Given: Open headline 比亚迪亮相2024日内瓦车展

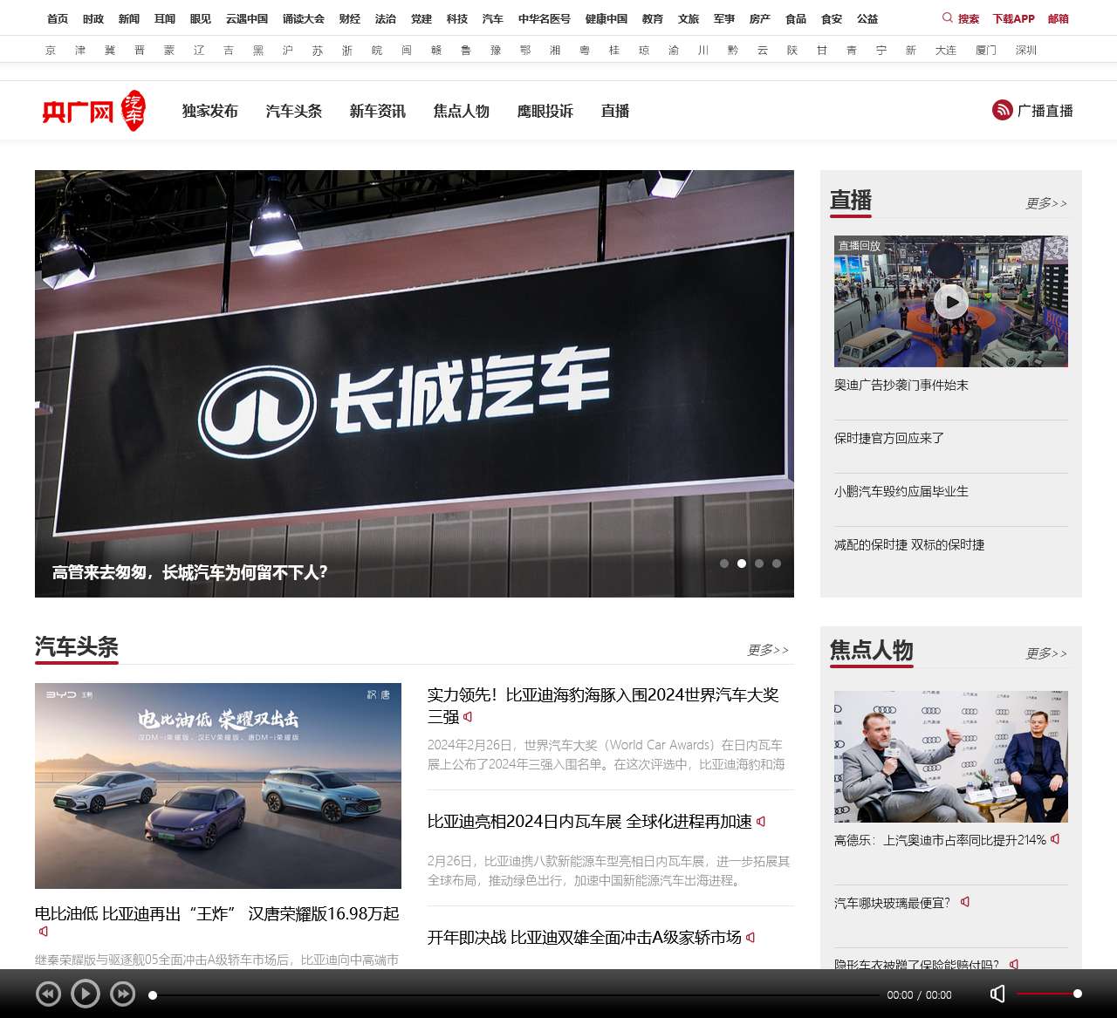Looking at the screenshot, I should click(x=590, y=822).
